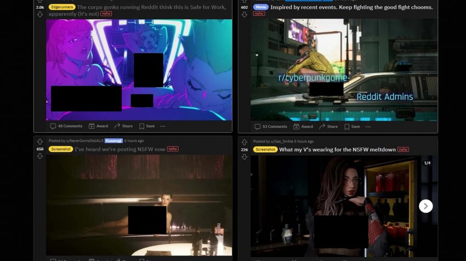Viewport: 466px width, 261px height.
Task: Downvote the post with 226 points
Action: (x=245, y=156)
